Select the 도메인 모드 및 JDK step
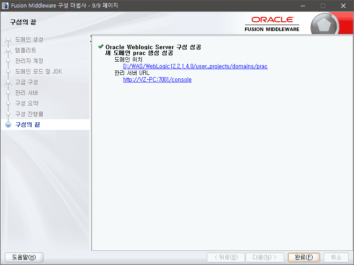The image size is (354, 265). click(39, 71)
